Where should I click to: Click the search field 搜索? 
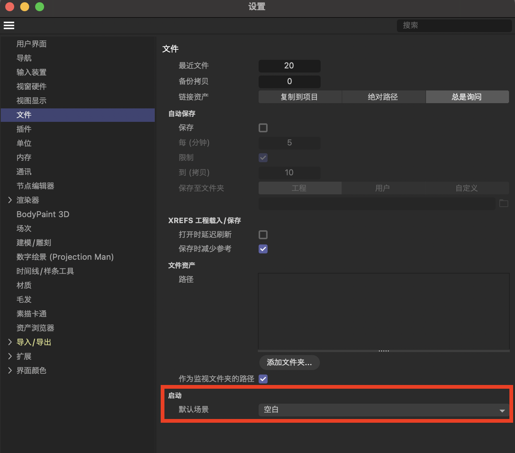pyautogui.click(x=454, y=25)
